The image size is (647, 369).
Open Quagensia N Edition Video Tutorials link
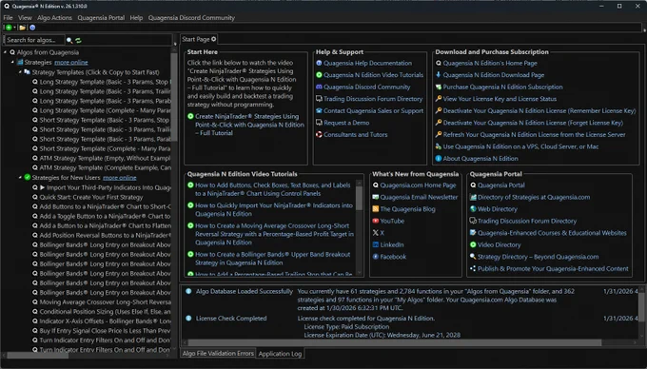[x=373, y=75]
